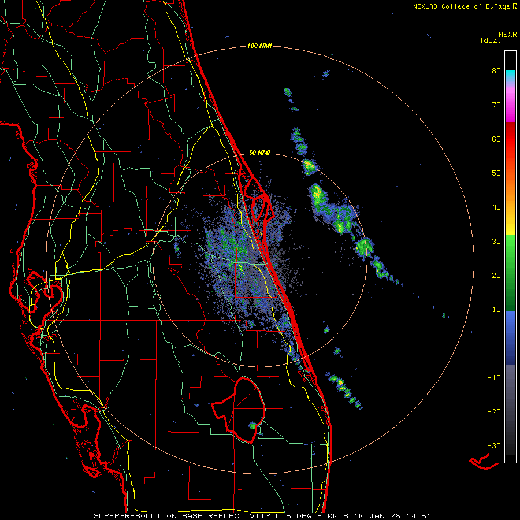Click the 10 value on the dBZ scale

pyautogui.click(x=496, y=310)
